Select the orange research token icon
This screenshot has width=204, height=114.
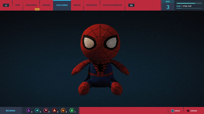(63, 111)
